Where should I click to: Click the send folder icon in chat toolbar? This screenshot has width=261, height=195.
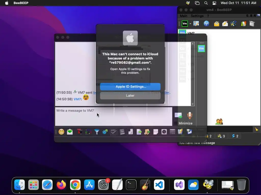pyautogui.click(x=147, y=132)
